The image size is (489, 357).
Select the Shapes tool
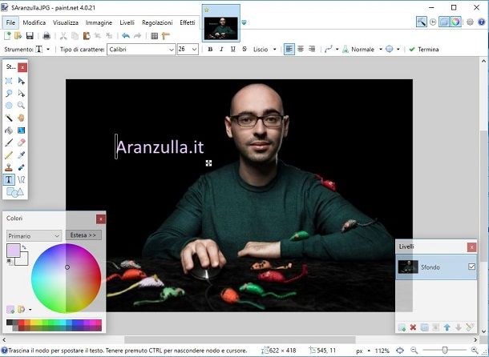pyautogui.click(x=14, y=192)
